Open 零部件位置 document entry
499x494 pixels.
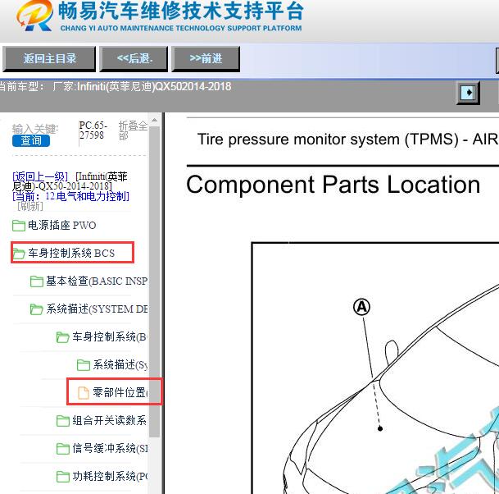point(120,392)
